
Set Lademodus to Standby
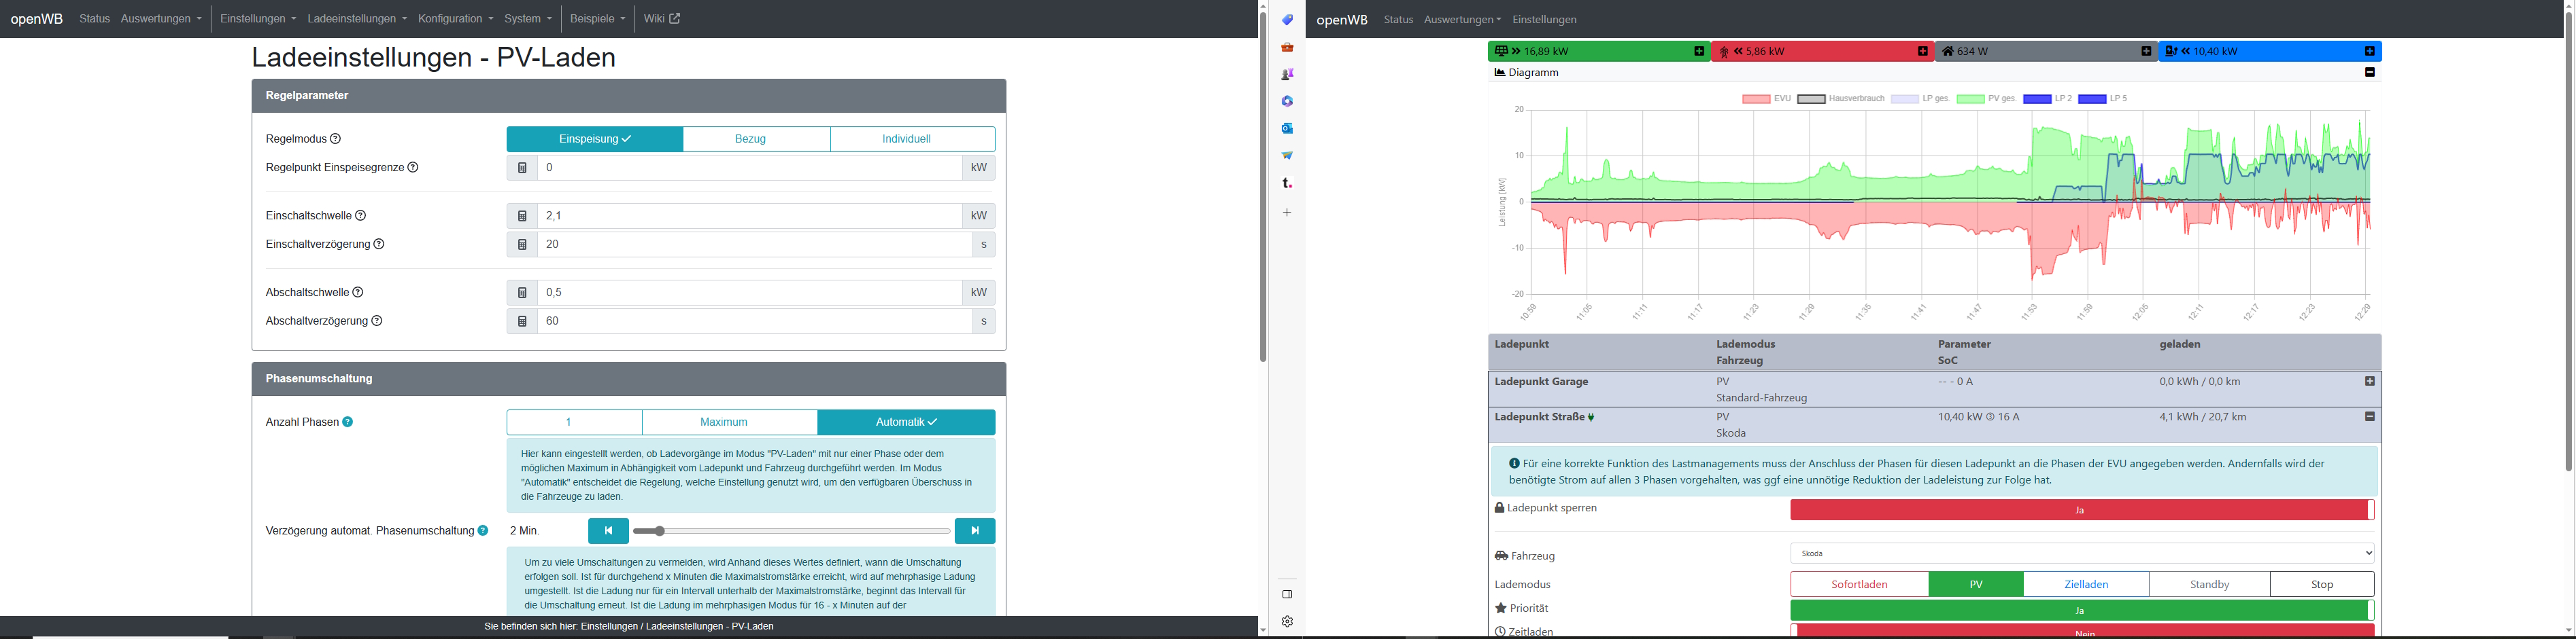2210,585
